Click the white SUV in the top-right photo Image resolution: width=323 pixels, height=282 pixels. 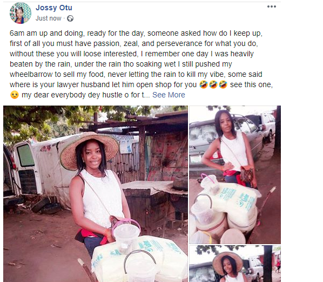pos(266,126)
